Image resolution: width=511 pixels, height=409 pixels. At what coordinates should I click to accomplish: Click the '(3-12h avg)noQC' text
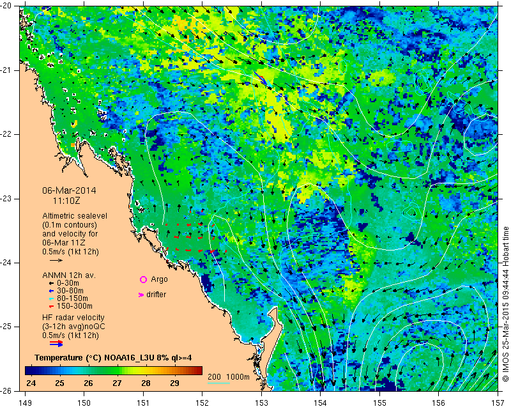coord(73,326)
